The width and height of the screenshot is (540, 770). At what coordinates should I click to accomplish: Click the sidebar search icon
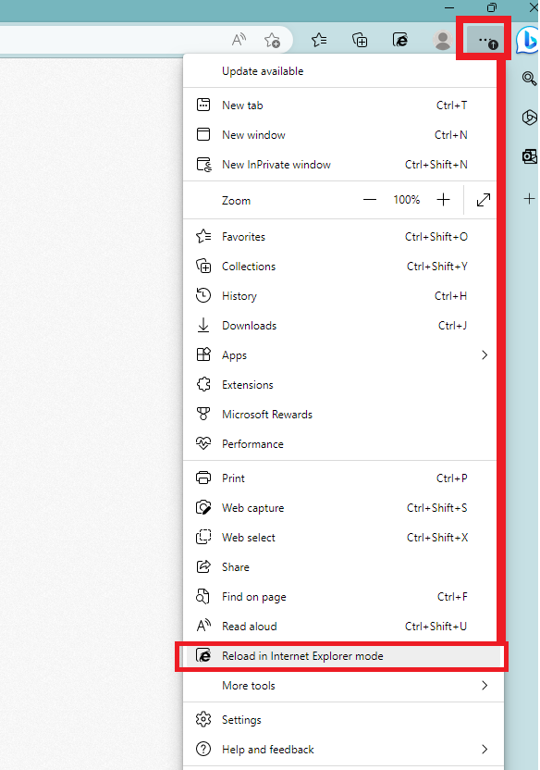pos(529,79)
